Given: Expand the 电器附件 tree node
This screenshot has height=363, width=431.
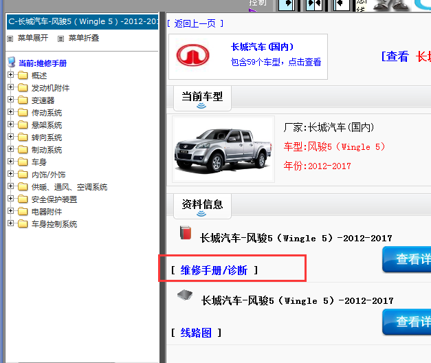Looking at the screenshot, I should [10, 210].
